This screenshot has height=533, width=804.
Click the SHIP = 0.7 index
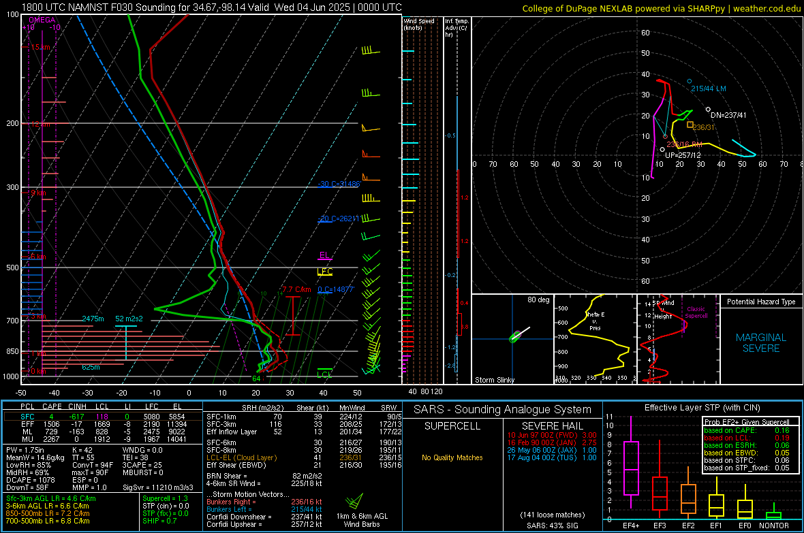point(159,521)
